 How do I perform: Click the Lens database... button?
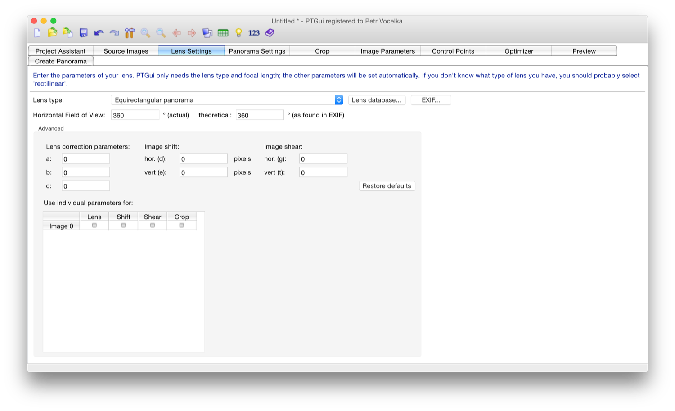click(x=377, y=100)
